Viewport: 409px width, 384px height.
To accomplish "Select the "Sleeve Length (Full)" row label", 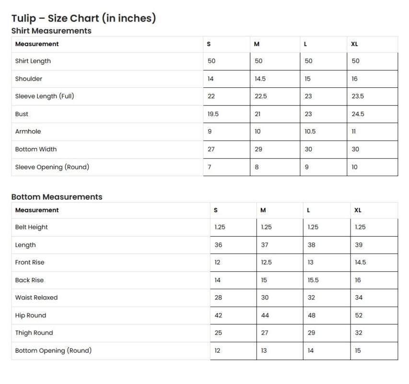I will tap(45, 96).
